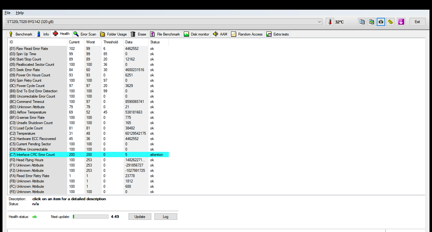Click the next update progress bar

[x=91, y=217]
